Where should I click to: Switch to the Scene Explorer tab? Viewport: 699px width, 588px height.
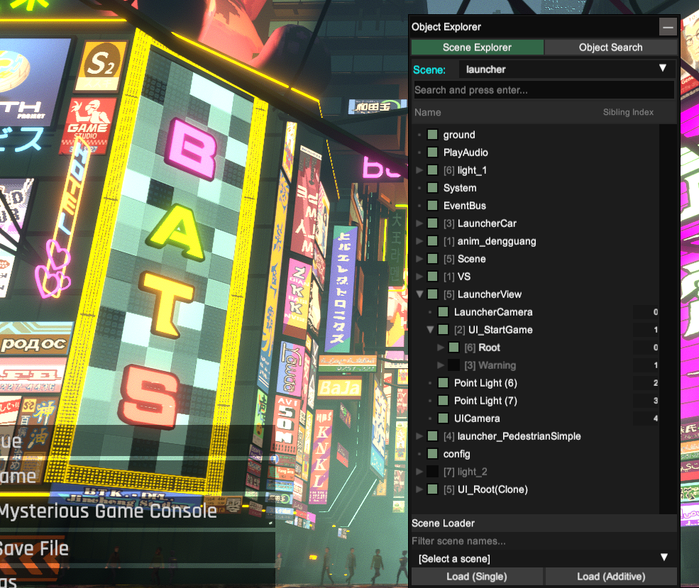(x=477, y=48)
